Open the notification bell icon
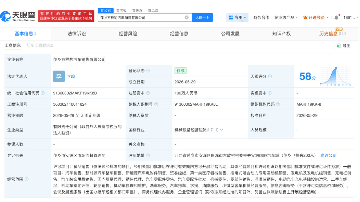The image size is (360, 202). click(x=336, y=17)
